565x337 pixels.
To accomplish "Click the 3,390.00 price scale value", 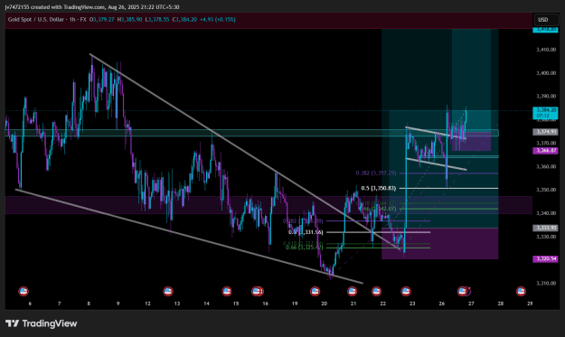I will tap(546, 97).
